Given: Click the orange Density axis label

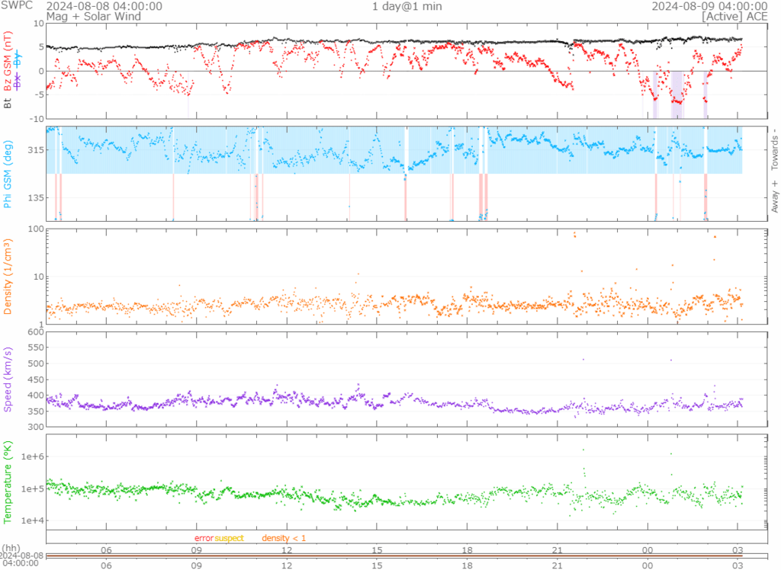Looking at the screenshot, I should click(8, 276).
